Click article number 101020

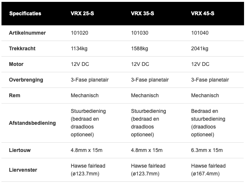[x=80, y=33]
